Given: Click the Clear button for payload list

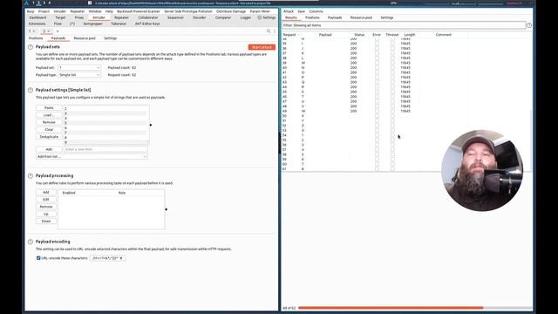Looking at the screenshot, I should coord(49,130).
